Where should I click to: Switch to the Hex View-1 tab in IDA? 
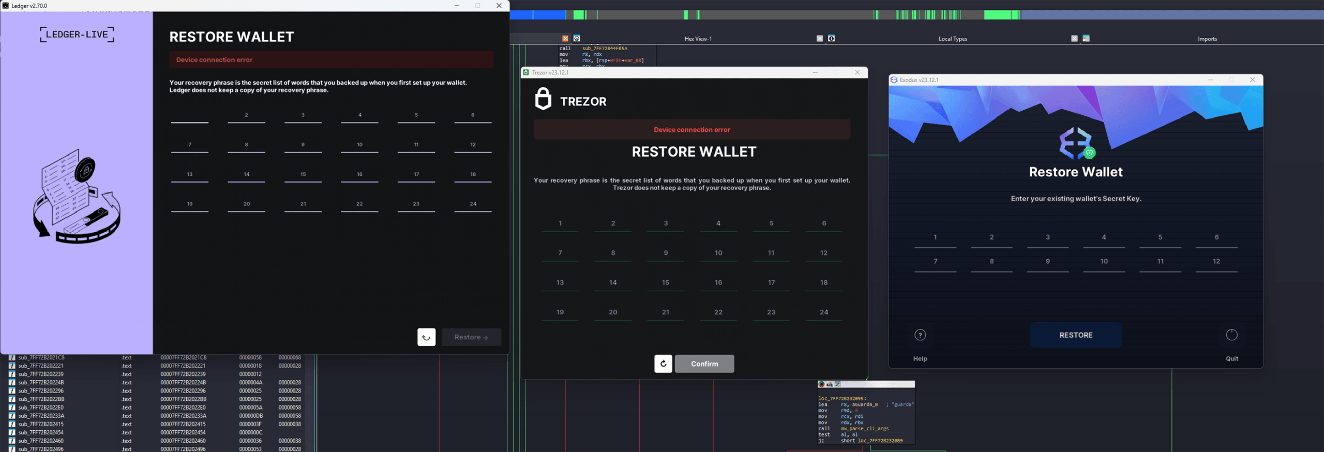(x=698, y=39)
